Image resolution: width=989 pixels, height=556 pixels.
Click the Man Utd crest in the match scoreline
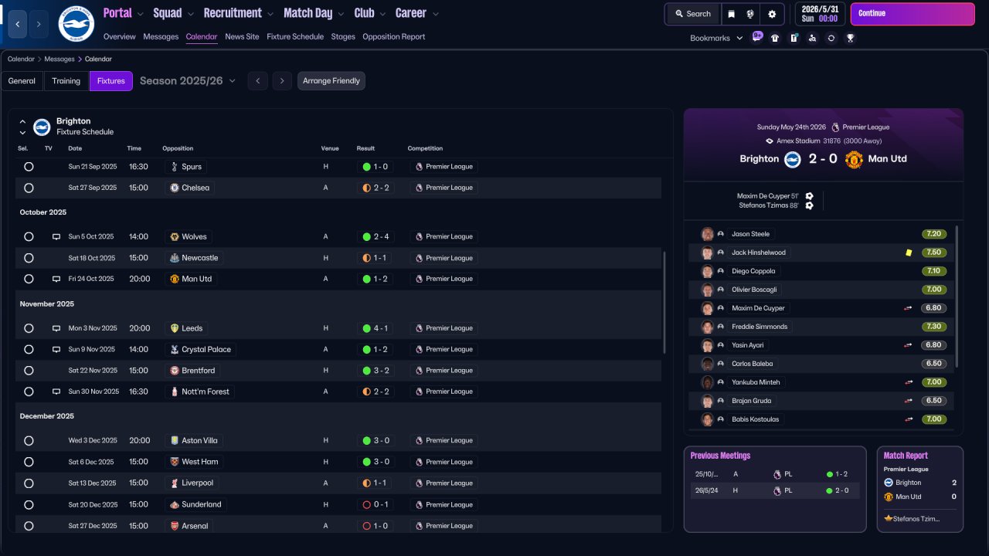(x=854, y=159)
